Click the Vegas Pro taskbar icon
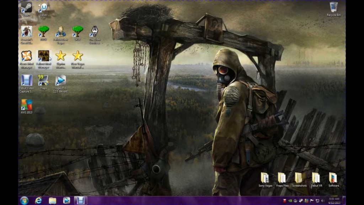 tap(66, 200)
